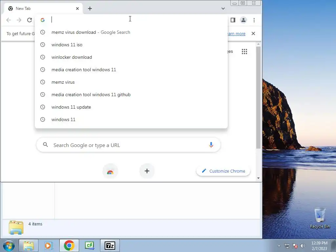Reload the page with the refresh icon
Image resolution: width=336 pixels, height=252 pixels.
click(29, 20)
